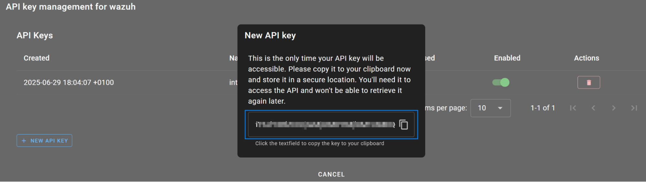
Task: Click the NEW API KEY button
Action: (44, 141)
